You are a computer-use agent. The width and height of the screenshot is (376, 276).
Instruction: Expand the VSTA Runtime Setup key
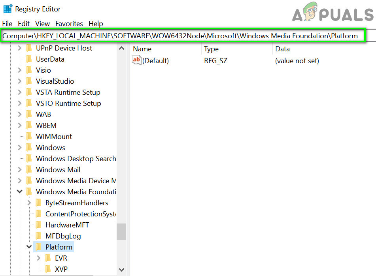point(20,92)
